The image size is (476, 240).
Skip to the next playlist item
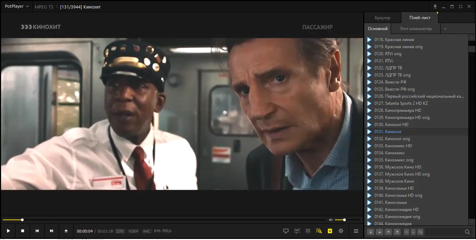tap(52, 231)
